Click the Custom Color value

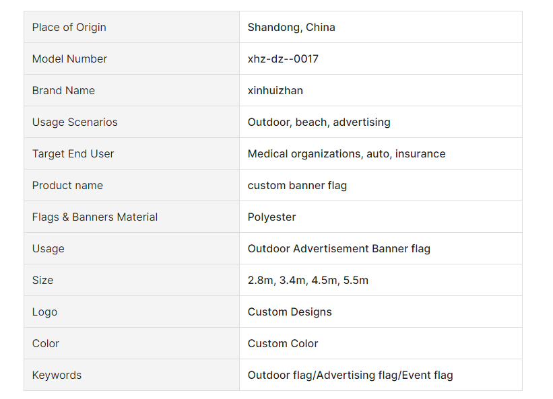[x=283, y=343]
